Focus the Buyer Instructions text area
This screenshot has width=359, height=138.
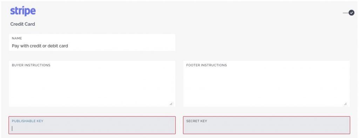(x=92, y=84)
